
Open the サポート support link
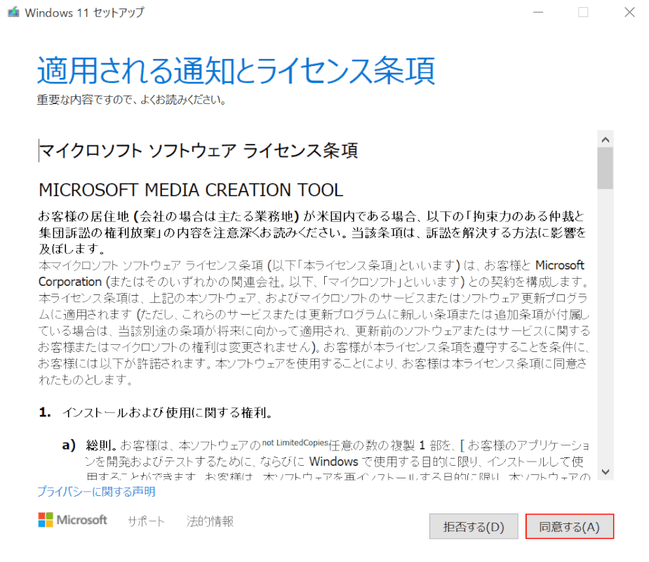[x=146, y=521]
